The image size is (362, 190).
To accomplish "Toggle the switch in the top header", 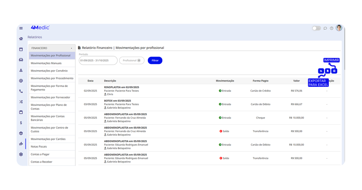I will pos(316,28).
